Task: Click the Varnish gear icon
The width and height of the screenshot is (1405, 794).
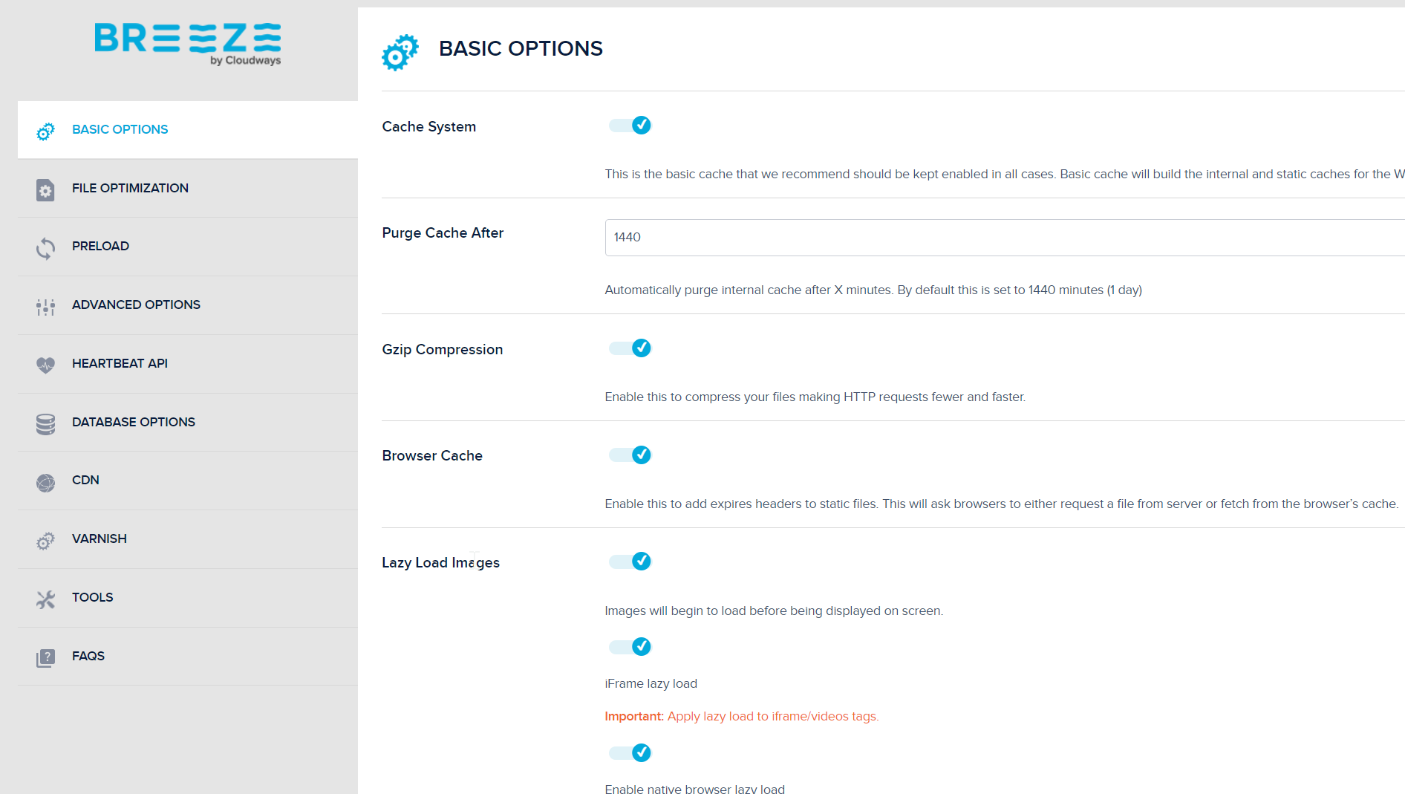Action: pyautogui.click(x=45, y=541)
